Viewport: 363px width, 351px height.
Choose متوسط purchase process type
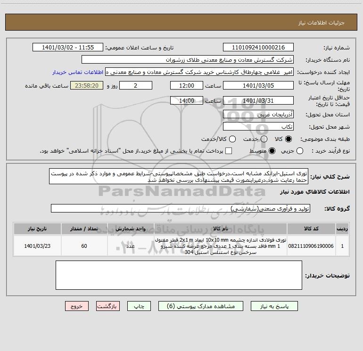pos(272,151)
